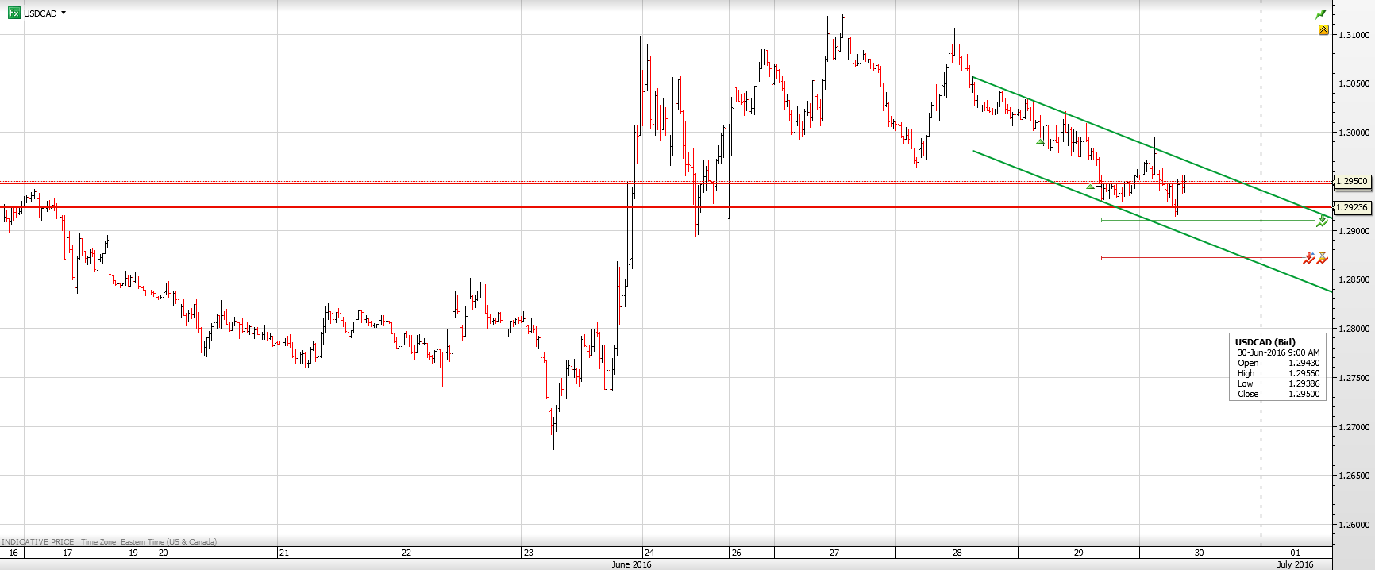The width and height of the screenshot is (1375, 570).
Task: Click the 1.29236 price label on axis
Action: pos(1352,207)
